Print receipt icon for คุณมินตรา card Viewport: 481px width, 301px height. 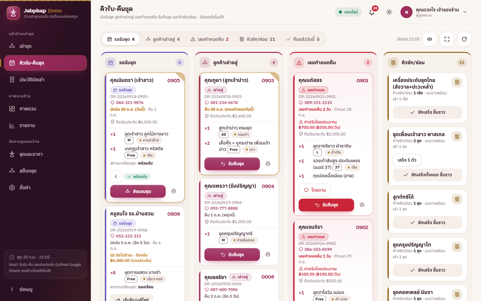coord(174,191)
